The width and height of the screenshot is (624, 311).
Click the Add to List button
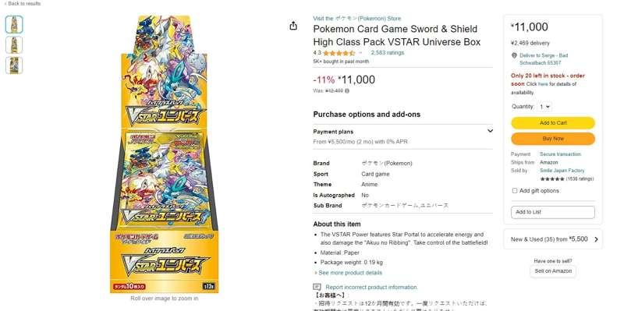coord(553,212)
